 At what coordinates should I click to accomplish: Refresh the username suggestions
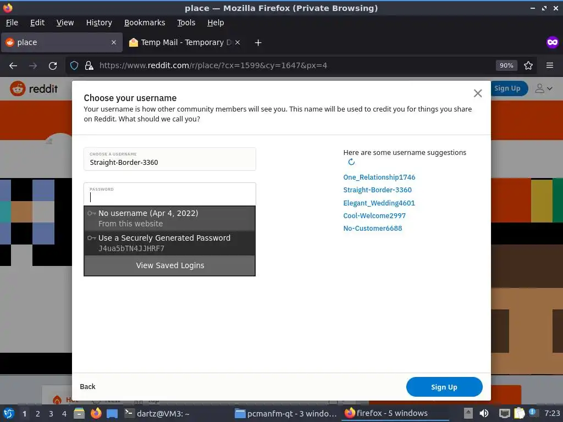point(351,162)
